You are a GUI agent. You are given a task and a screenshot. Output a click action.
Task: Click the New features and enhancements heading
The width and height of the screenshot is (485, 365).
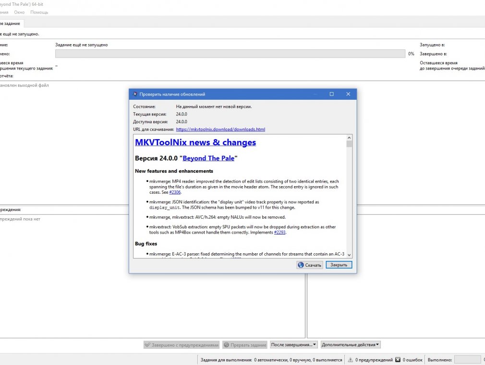(x=174, y=171)
